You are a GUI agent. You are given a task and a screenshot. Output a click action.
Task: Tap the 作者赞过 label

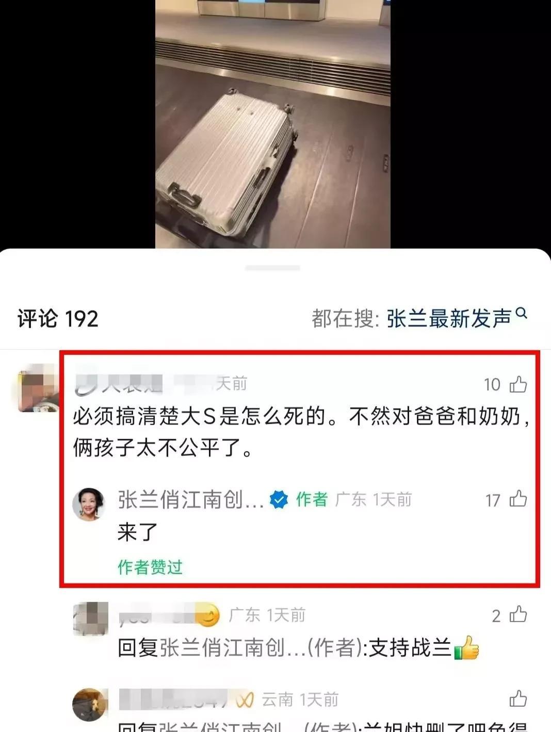[150, 567]
